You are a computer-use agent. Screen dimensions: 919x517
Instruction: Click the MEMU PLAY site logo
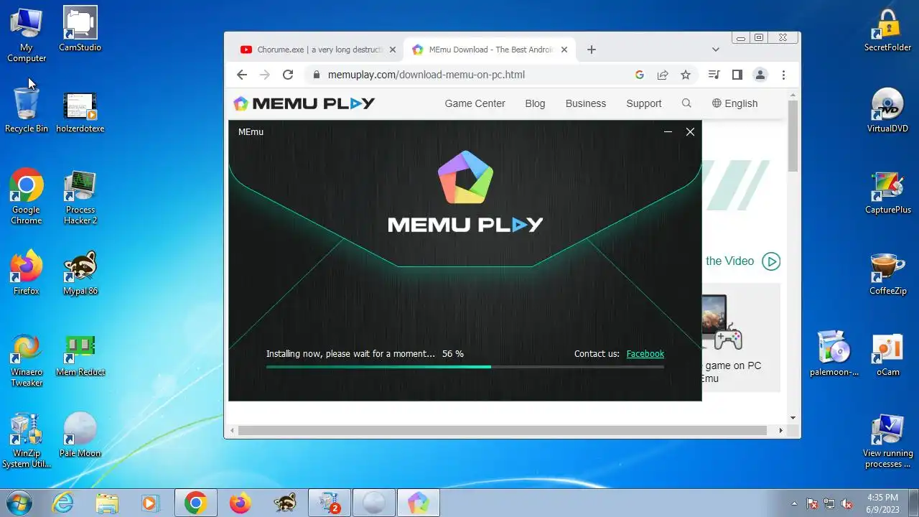tap(304, 103)
